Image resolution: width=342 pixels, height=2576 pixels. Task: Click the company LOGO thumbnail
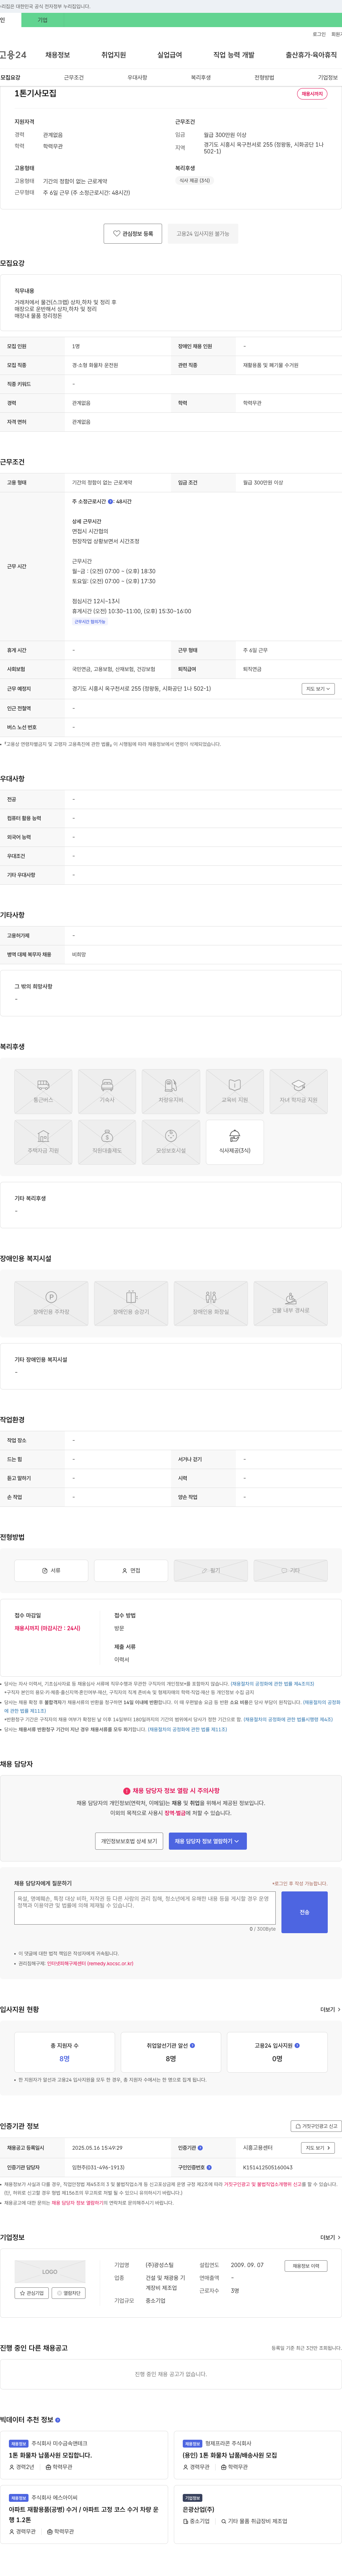[x=50, y=2272]
